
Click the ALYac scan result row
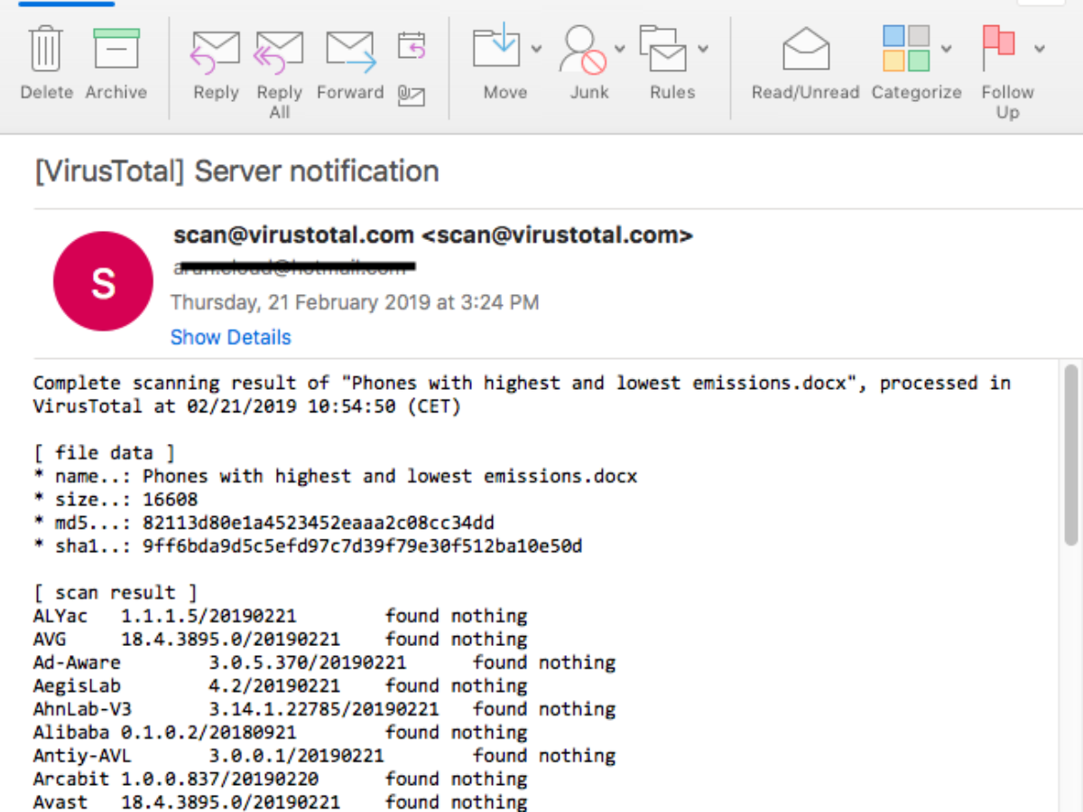click(280, 616)
